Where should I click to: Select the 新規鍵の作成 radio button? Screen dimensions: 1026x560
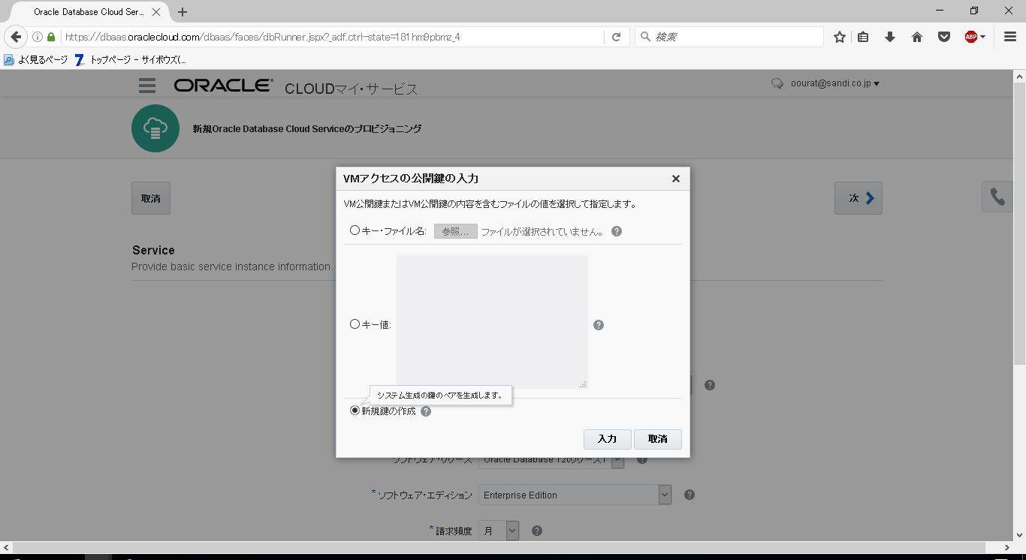(x=355, y=411)
